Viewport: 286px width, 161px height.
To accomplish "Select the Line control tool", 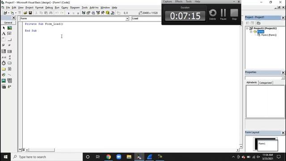I will tap(9, 75).
